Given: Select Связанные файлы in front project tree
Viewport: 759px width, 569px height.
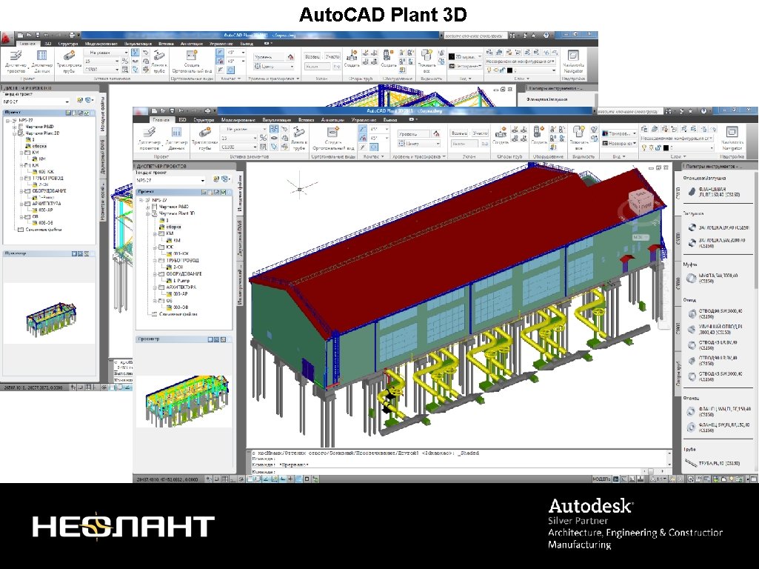Looking at the screenshot, I should 175,314.
